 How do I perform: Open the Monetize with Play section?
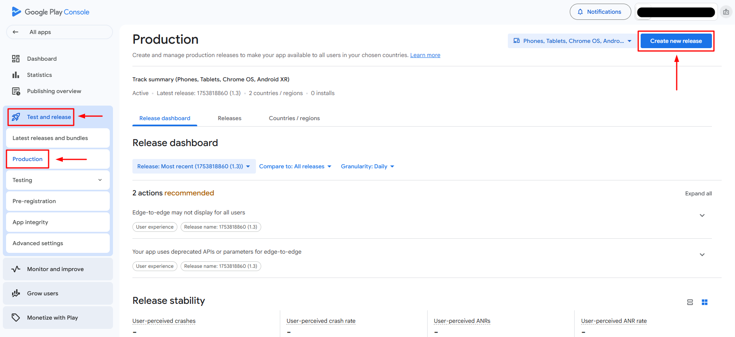click(58, 318)
